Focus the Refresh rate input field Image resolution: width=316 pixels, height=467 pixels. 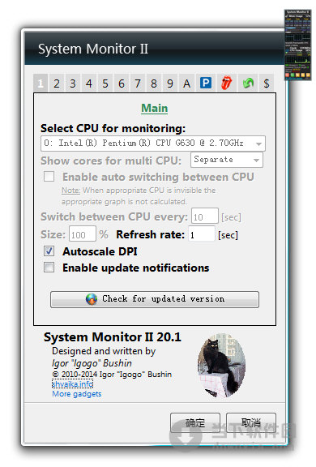click(202, 234)
